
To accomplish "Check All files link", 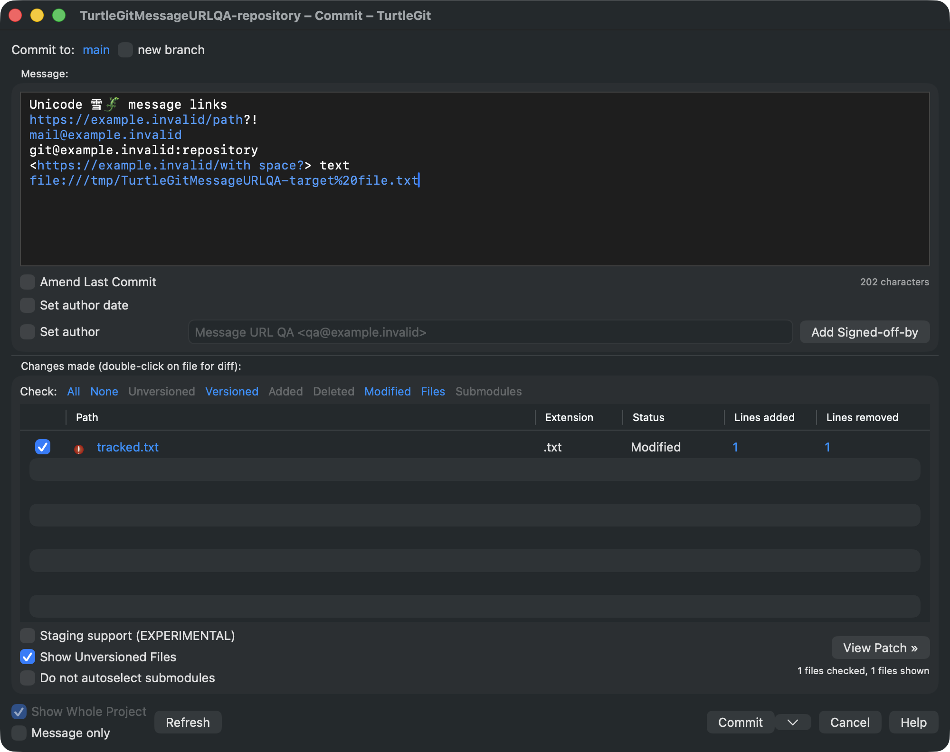I will click(74, 391).
